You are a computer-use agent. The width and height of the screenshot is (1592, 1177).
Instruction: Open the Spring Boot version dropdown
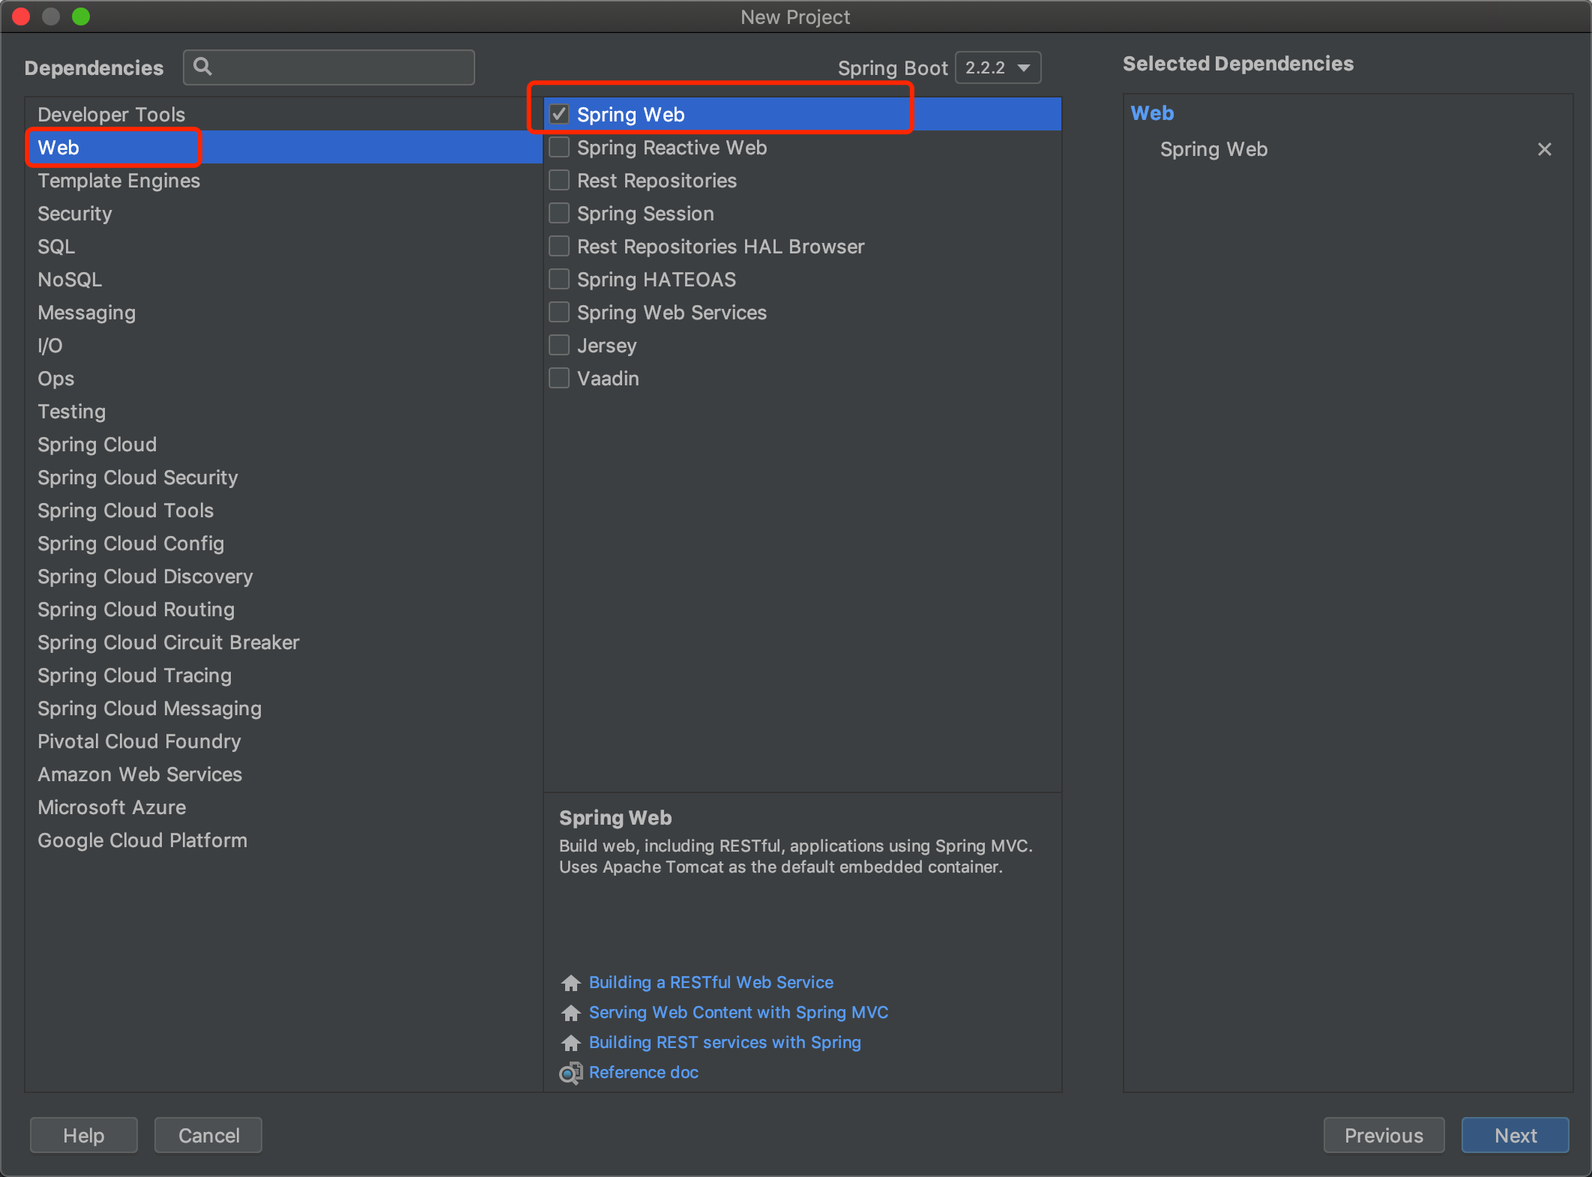998,67
